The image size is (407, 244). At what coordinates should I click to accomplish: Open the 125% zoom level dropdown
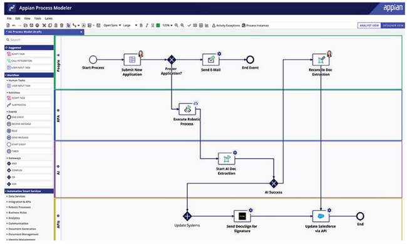tap(167, 26)
